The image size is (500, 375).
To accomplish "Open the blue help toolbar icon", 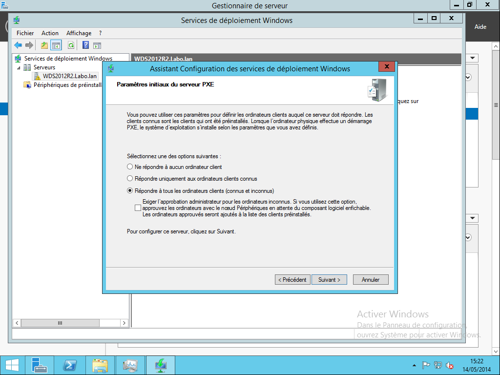I will click(85, 45).
